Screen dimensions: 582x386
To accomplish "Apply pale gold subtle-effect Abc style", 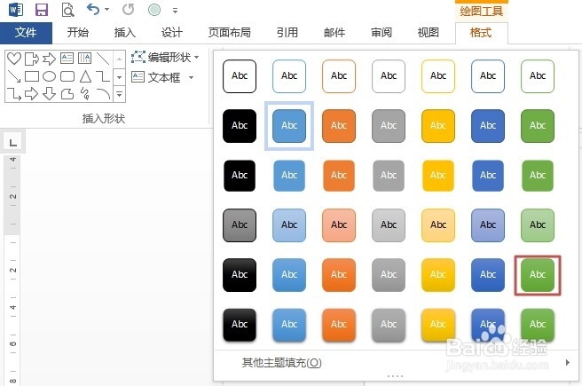I will tap(438, 225).
